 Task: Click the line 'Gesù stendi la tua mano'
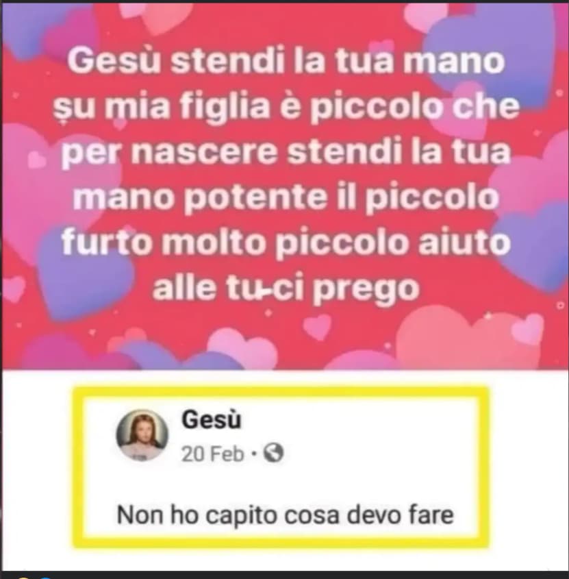pos(286,61)
